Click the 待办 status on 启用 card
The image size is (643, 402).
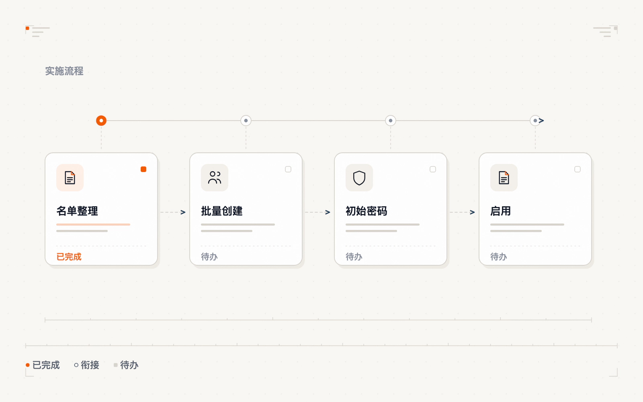pyautogui.click(x=499, y=257)
